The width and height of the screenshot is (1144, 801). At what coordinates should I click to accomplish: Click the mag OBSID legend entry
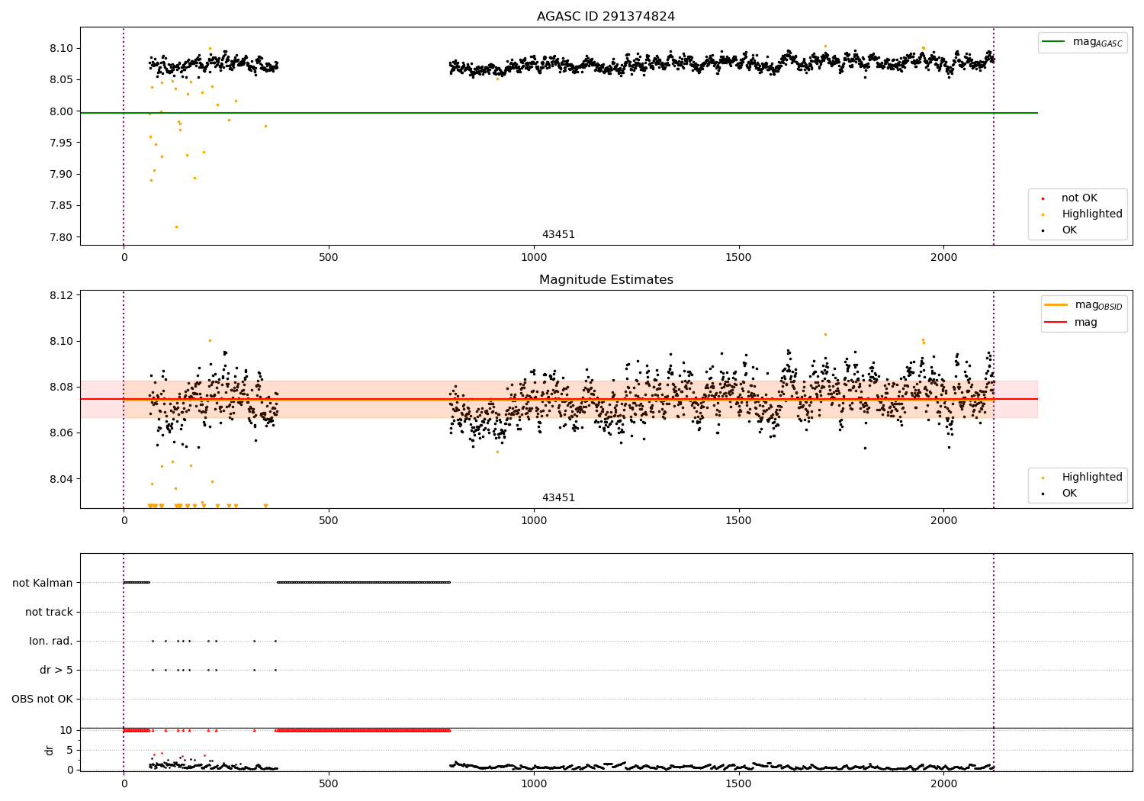coord(1083,305)
